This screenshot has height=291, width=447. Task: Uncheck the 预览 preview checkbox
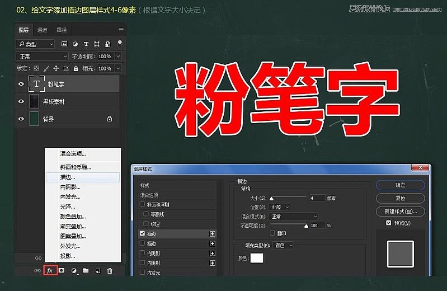click(389, 223)
